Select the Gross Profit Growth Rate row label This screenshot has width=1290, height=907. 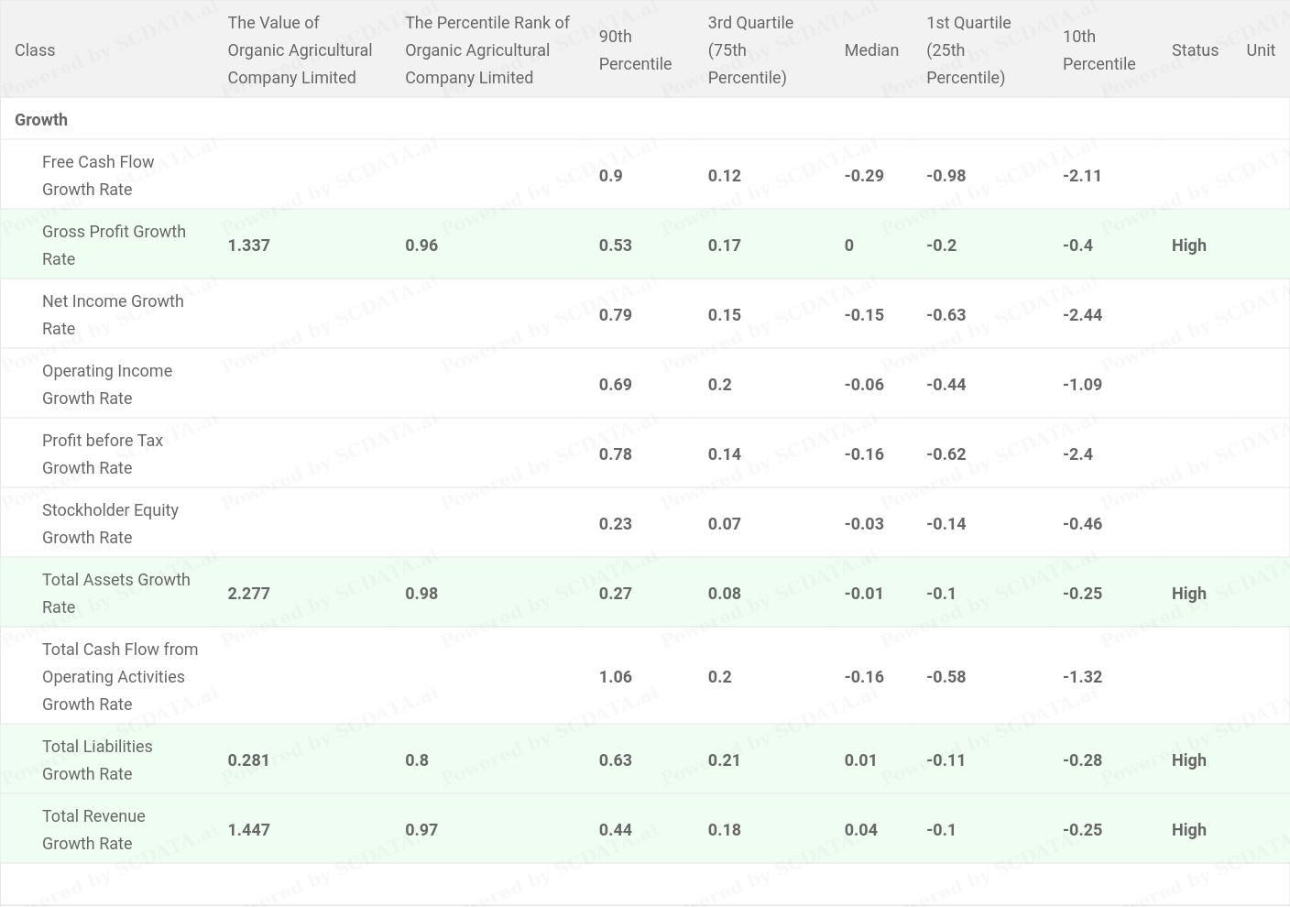pyautogui.click(x=114, y=246)
